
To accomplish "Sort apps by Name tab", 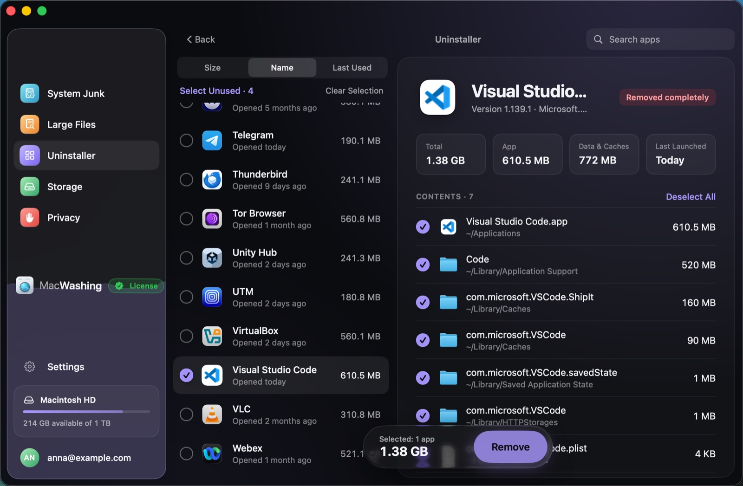I will point(282,68).
